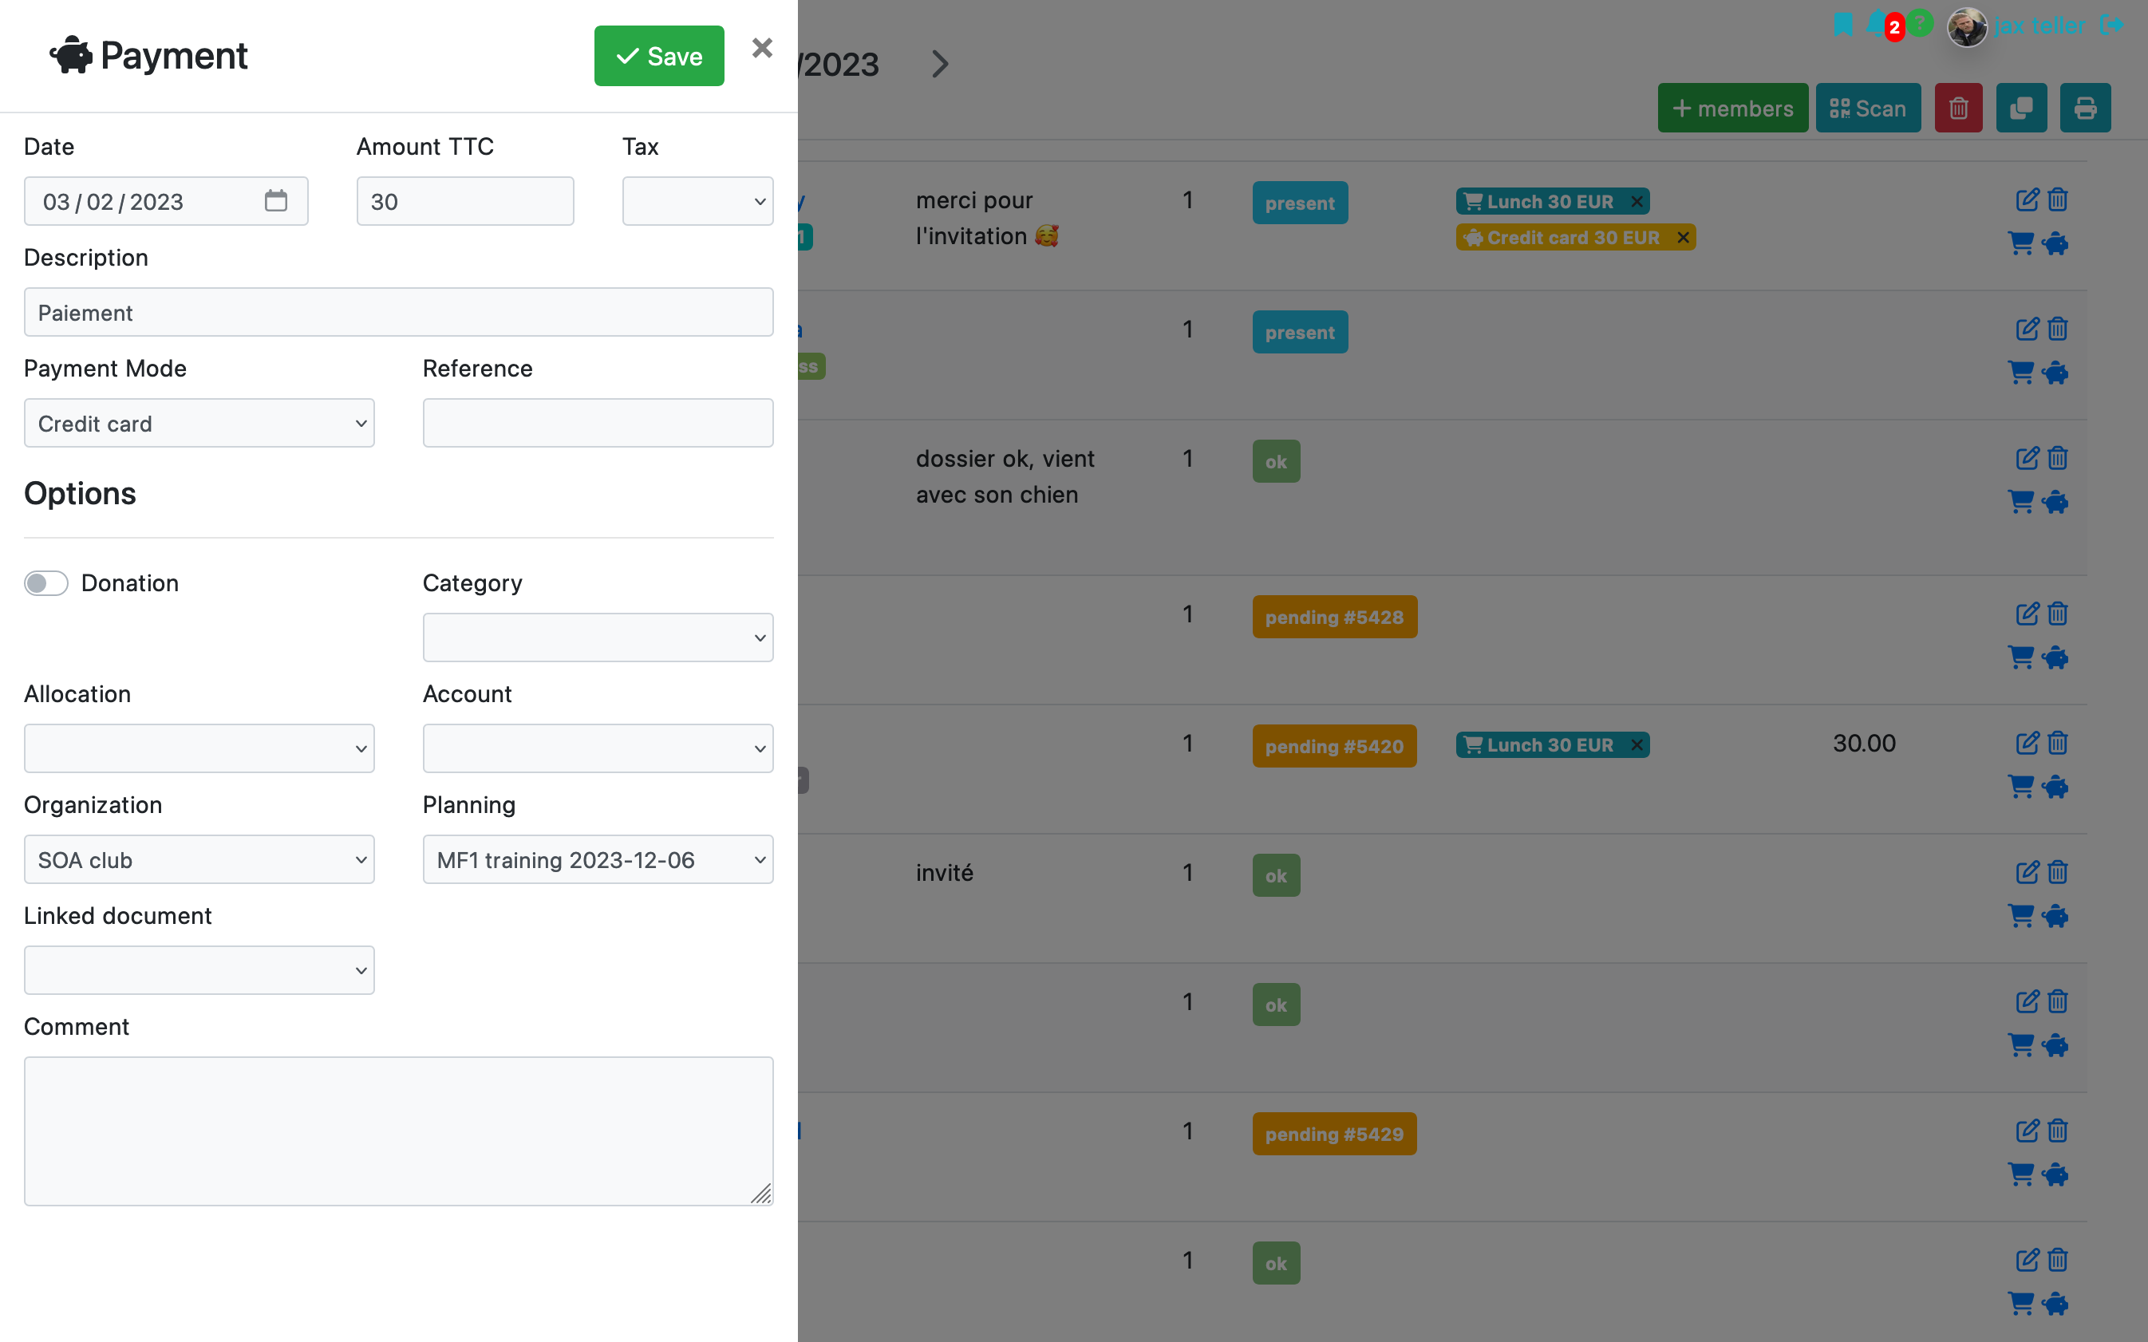The image size is (2148, 1342).
Task: Click the calendar icon in Date field
Action: pos(275,200)
